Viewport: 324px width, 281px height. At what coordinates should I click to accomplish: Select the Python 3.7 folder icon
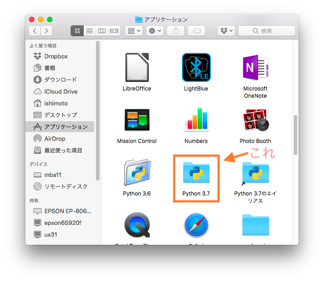tap(196, 172)
